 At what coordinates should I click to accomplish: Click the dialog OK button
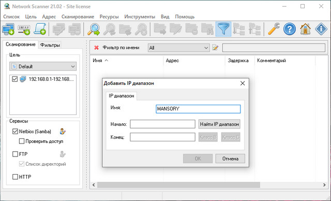pyautogui.click(x=198, y=159)
